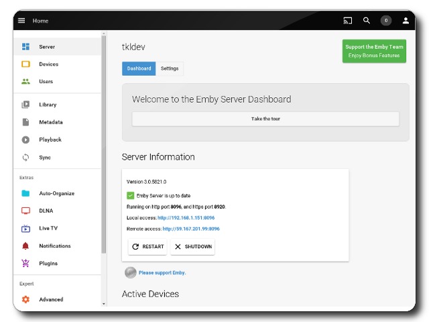The width and height of the screenshot is (429, 322).
Task: Select the Live TV sidebar icon
Action: tap(25, 229)
